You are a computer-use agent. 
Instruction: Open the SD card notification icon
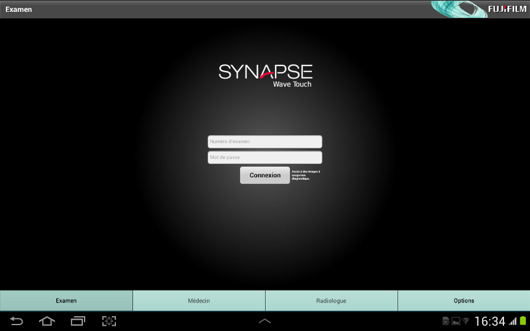(x=446, y=321)
